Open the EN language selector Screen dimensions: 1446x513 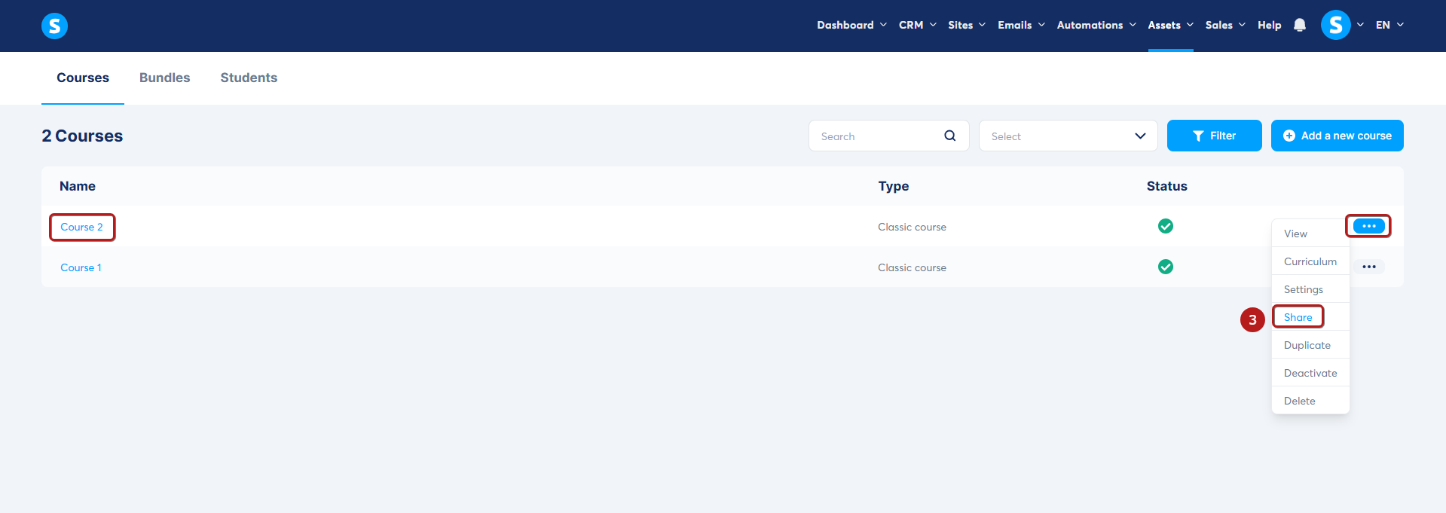(x=1389, y=25)
